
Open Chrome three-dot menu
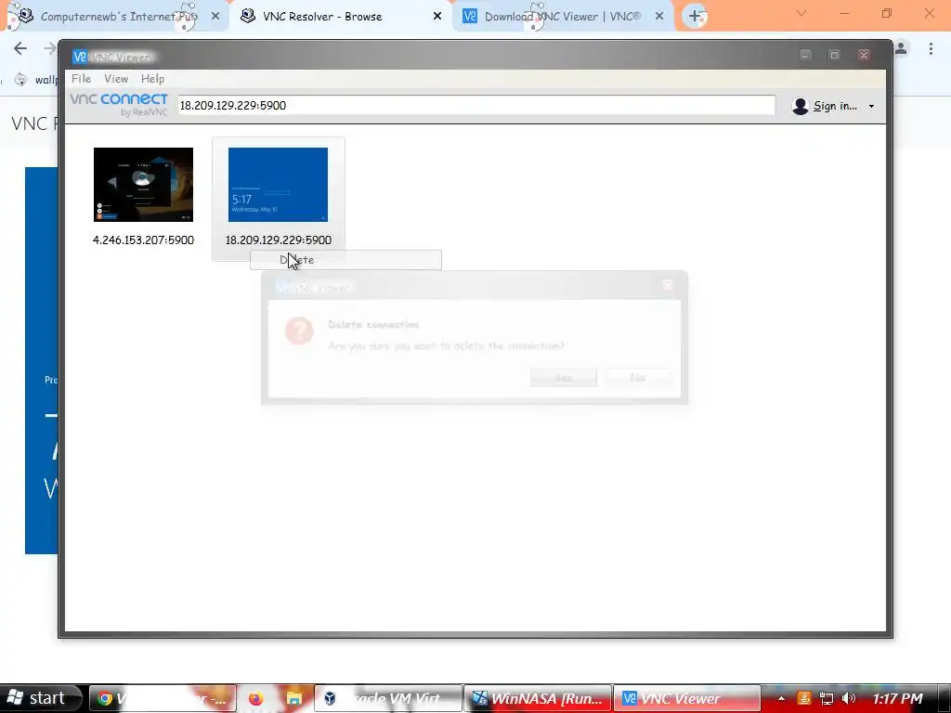tap(931, 48)
